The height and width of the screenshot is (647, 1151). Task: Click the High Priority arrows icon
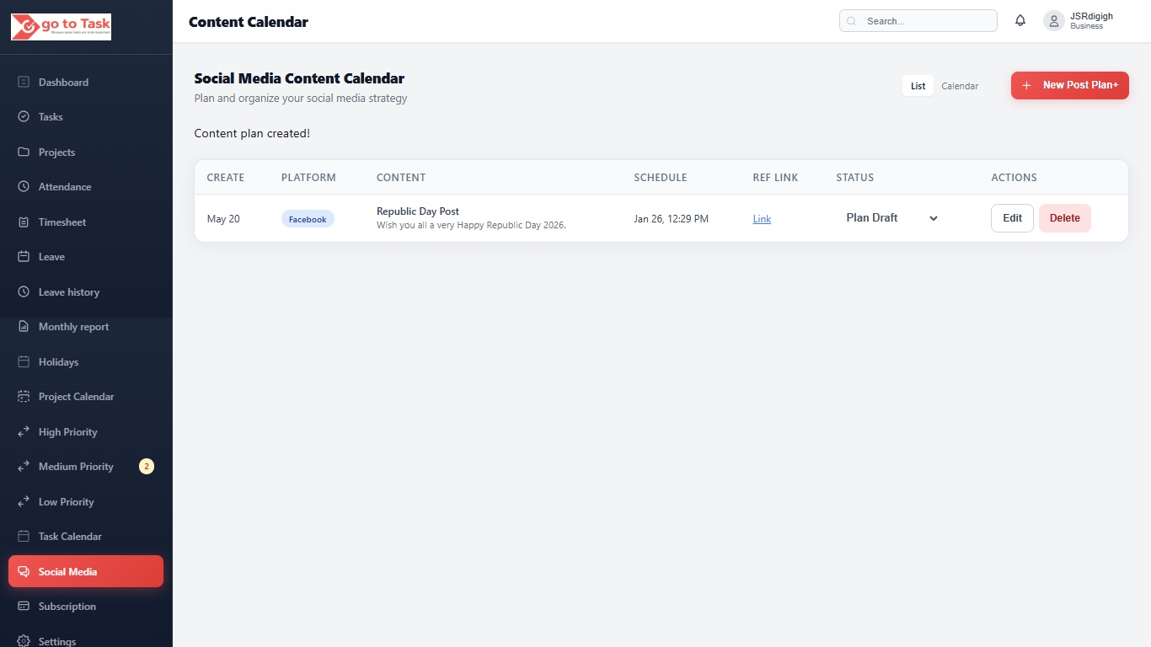(x=24, y=432)
